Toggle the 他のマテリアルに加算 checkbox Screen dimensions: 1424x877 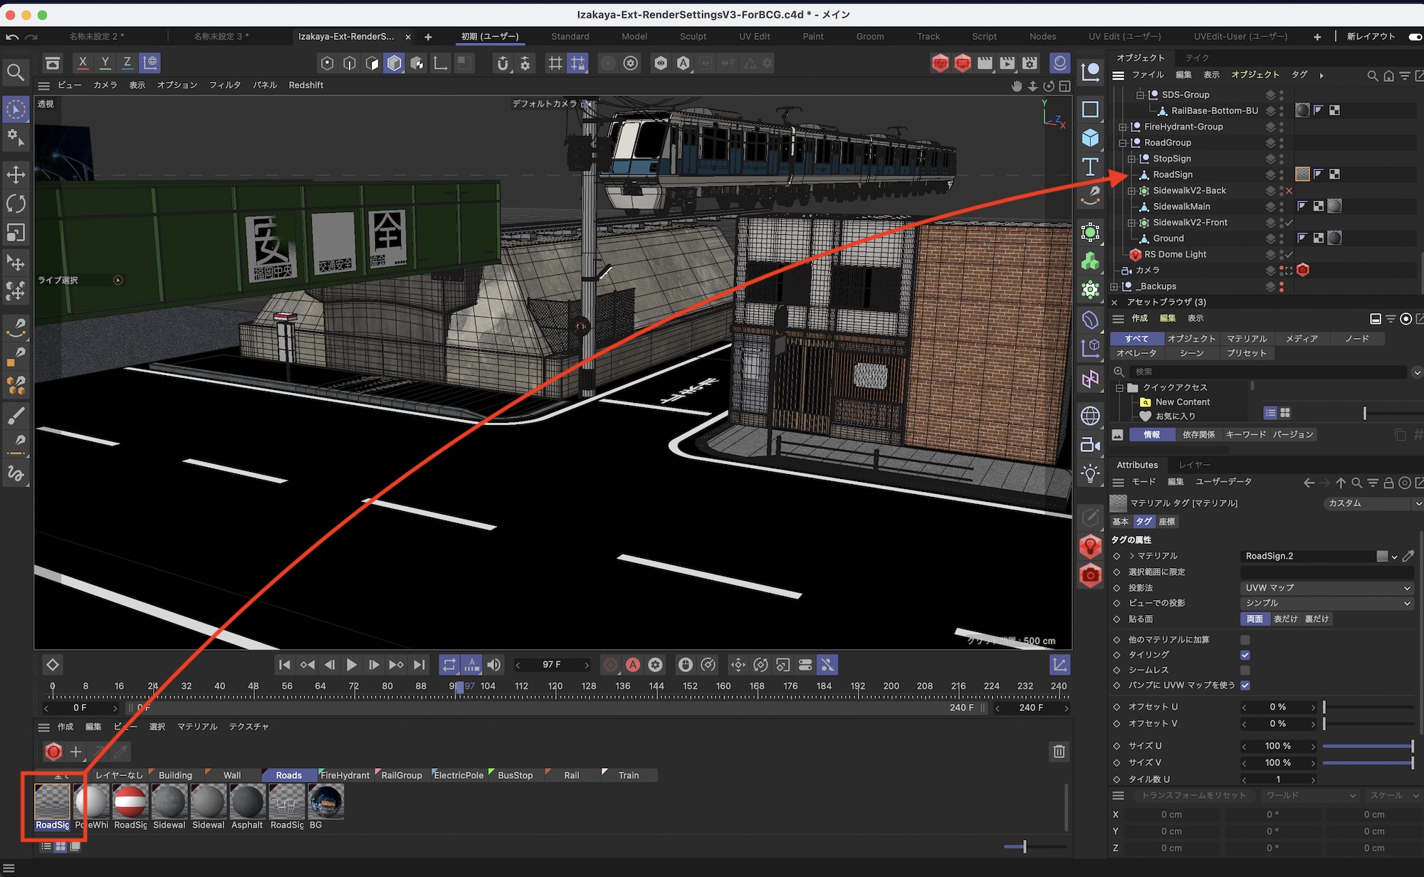[1245, 640]
